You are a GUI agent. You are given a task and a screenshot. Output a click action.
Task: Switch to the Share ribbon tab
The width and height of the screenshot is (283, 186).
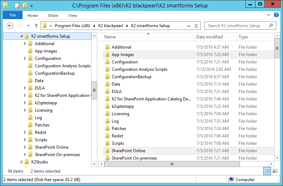pyautogui.click(x=53, y=15)
